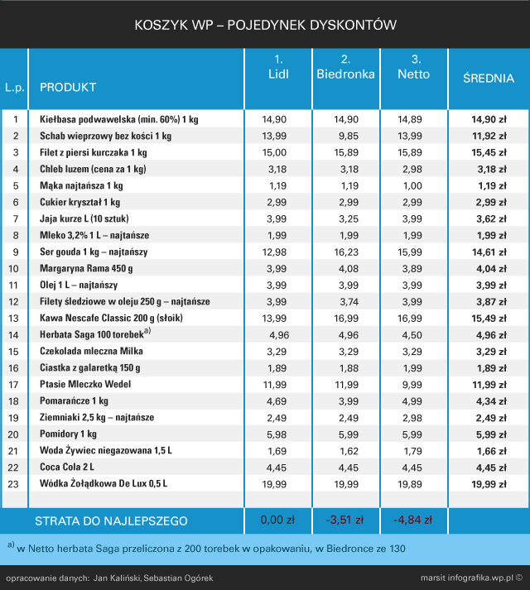Select the 'L.p.' column header
The width and height of the screenshot is (530, 590).
tap(15, 87)
